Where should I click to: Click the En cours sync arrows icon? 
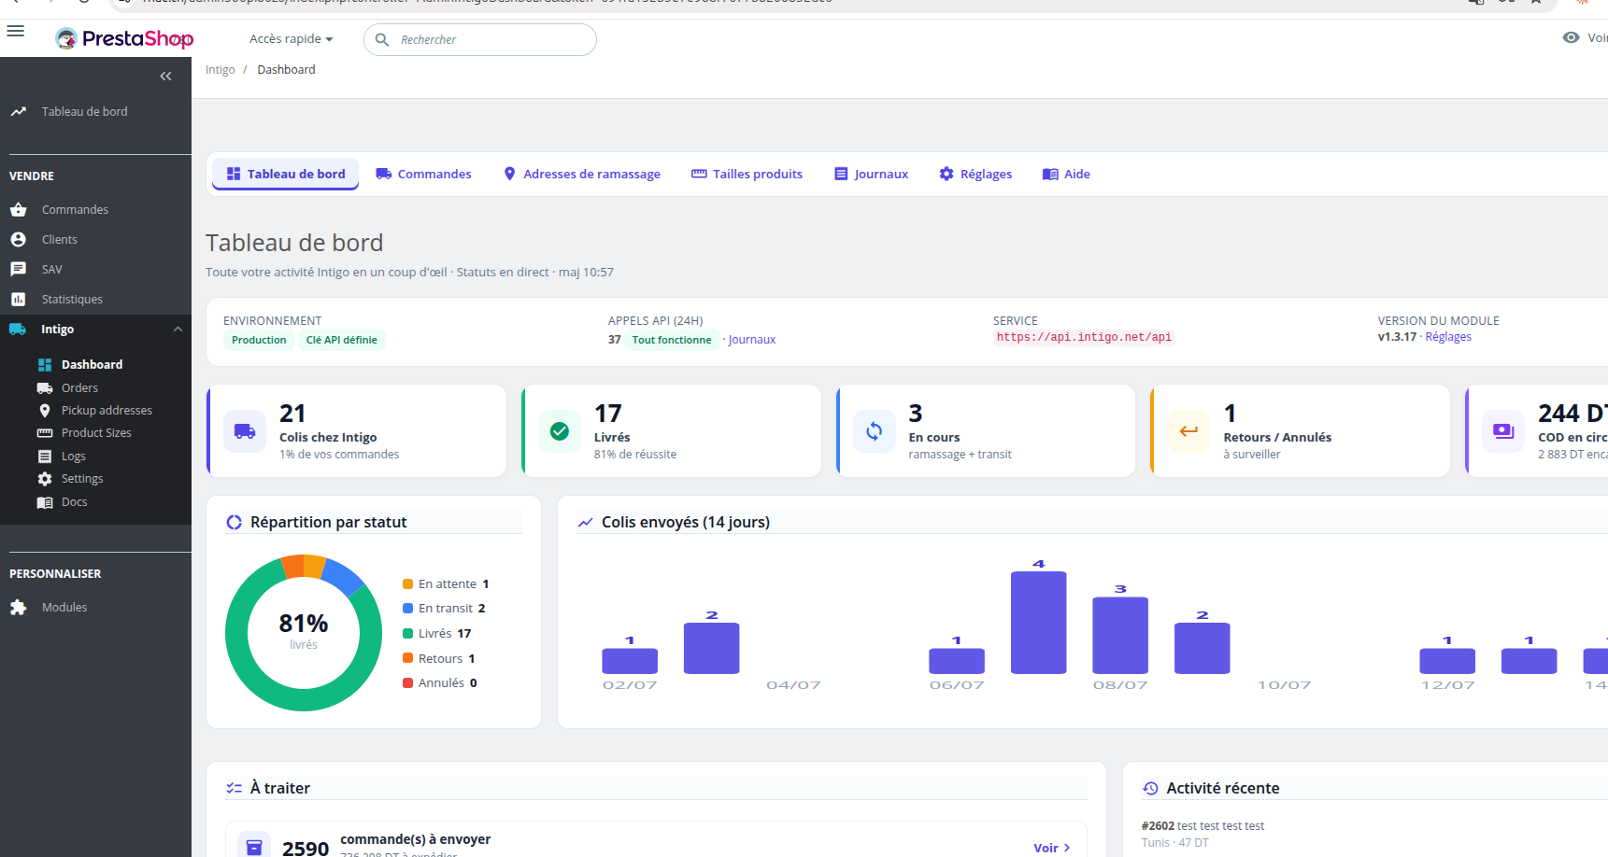point(875,431)
